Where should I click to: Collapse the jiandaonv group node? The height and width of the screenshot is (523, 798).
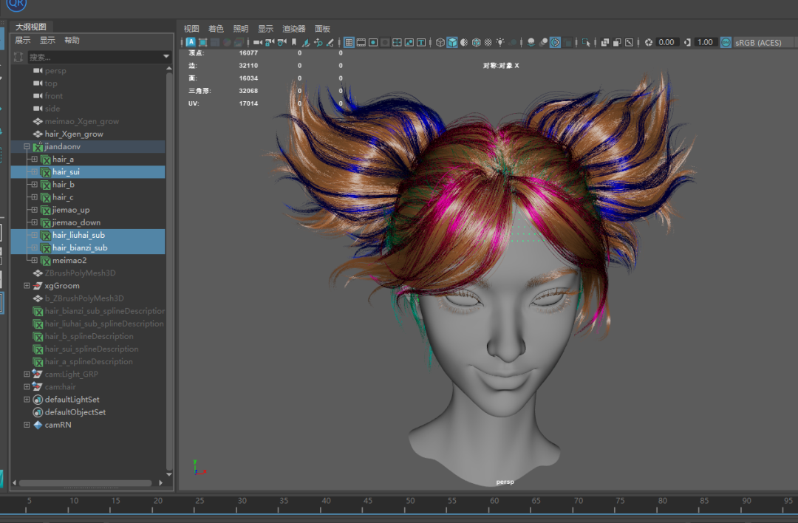tap(27, 147)
